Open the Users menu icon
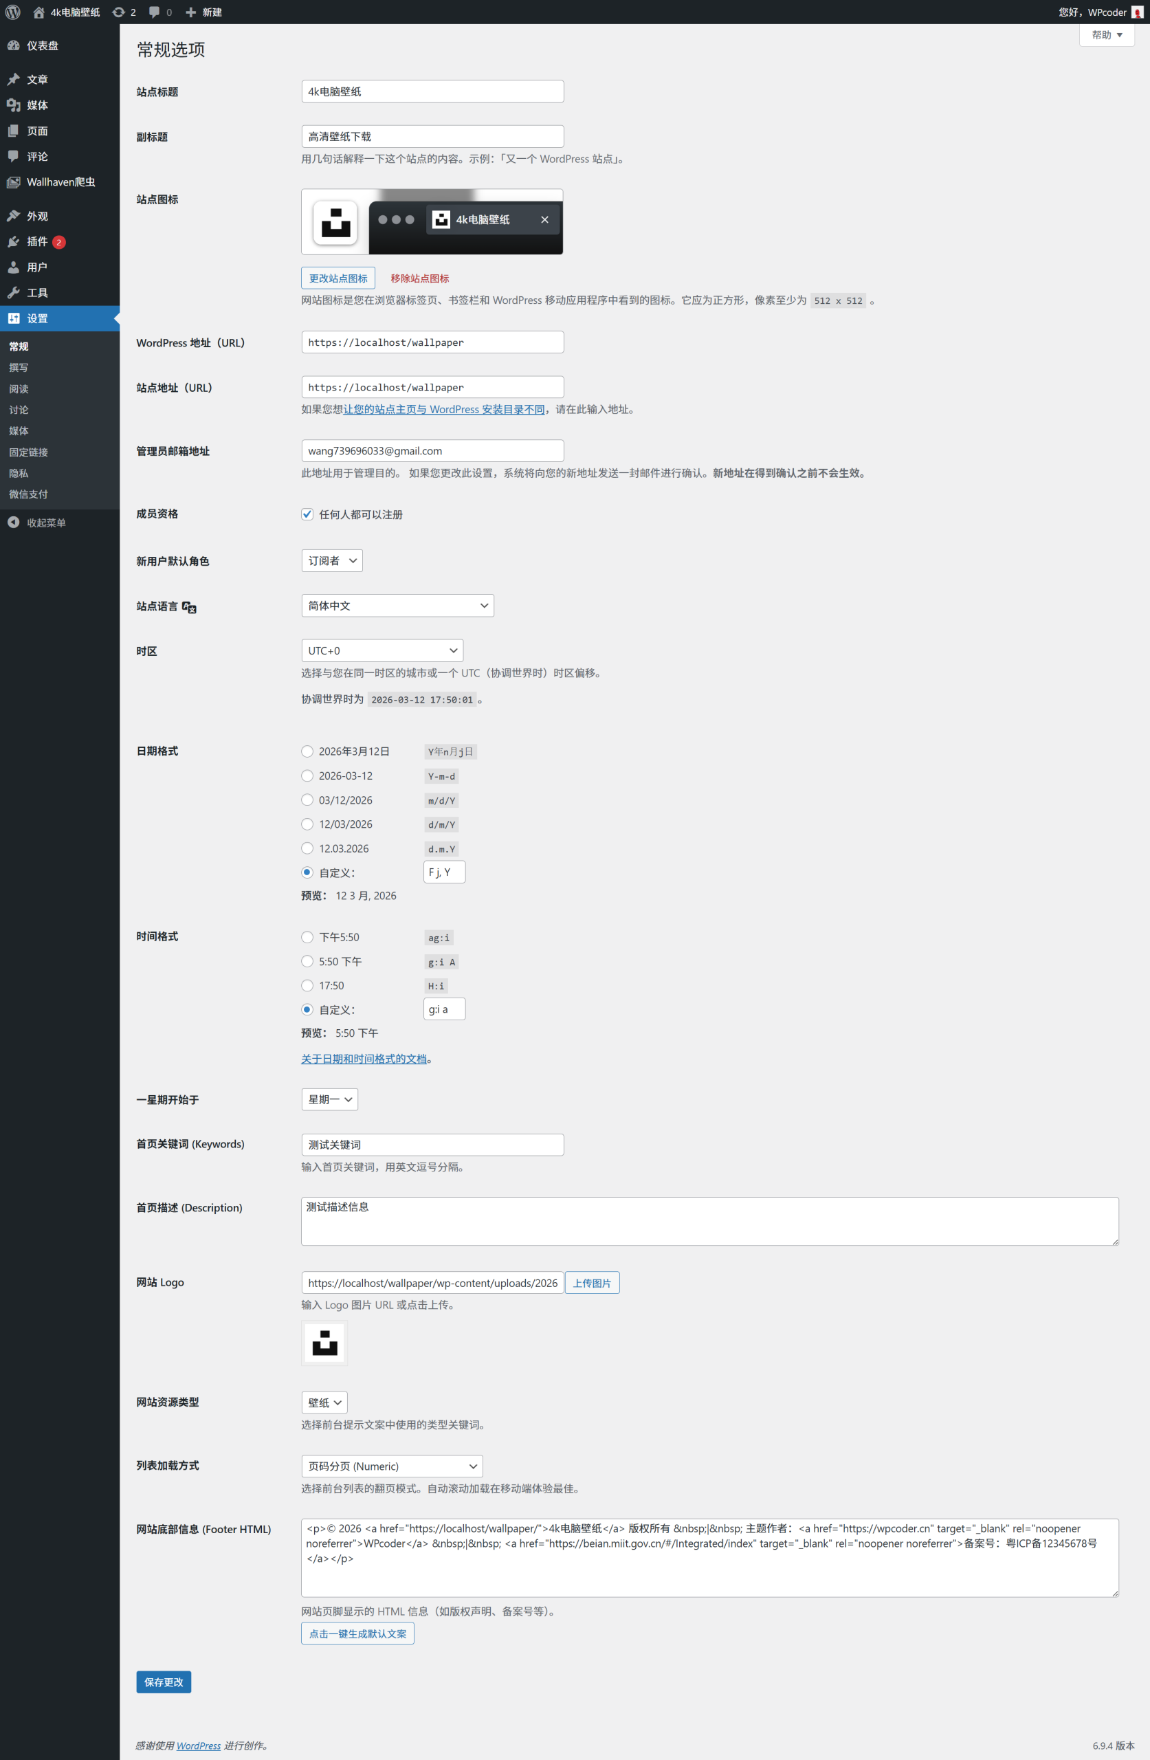 pyautogui.click(x=13, y=267)
